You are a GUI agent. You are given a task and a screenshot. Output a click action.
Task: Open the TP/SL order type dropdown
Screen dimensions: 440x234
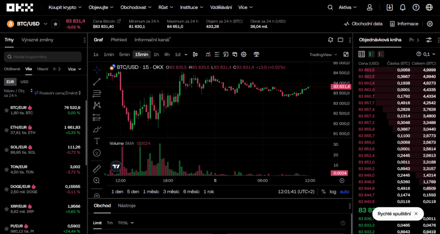[126, 223]
